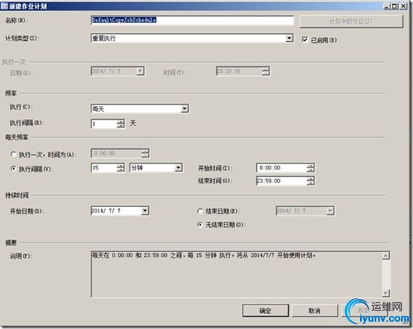Screen dimensions: 413x329
Task: Toggle the 已启用 enabled checkbox
Action: click(304, 40)
